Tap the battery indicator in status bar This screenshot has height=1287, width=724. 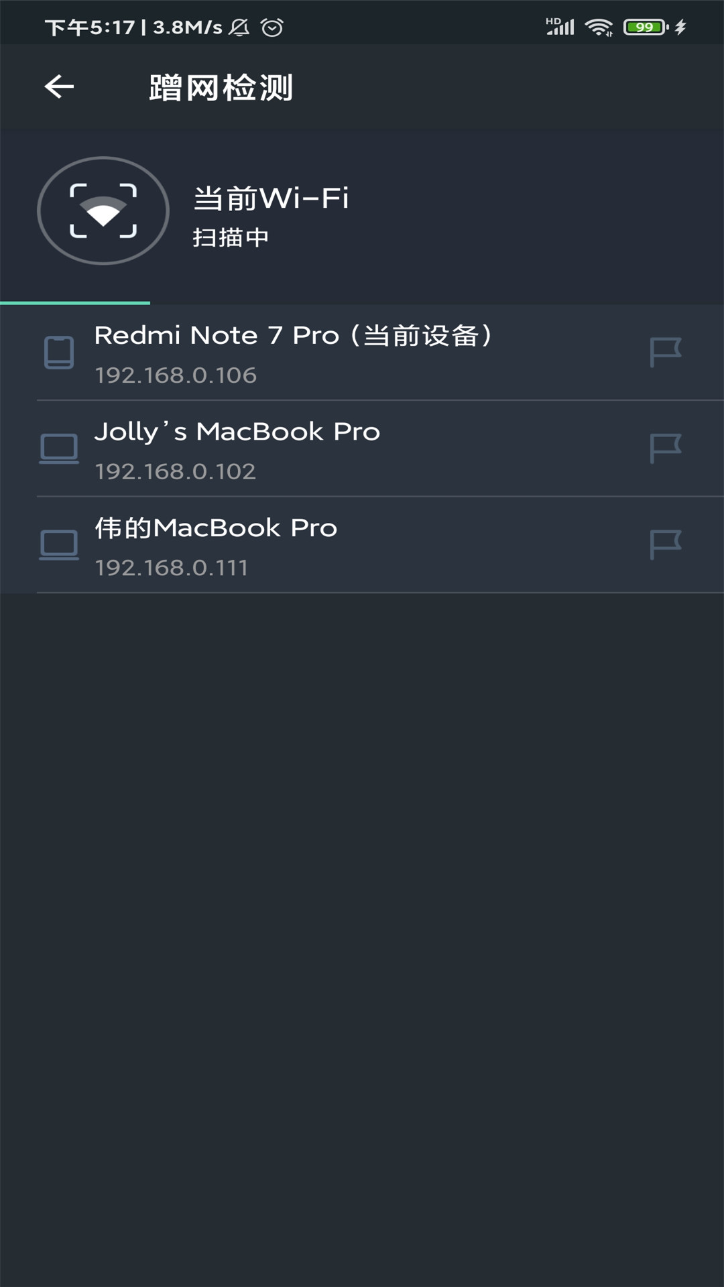pyautogui.click(x=645, y=27)
